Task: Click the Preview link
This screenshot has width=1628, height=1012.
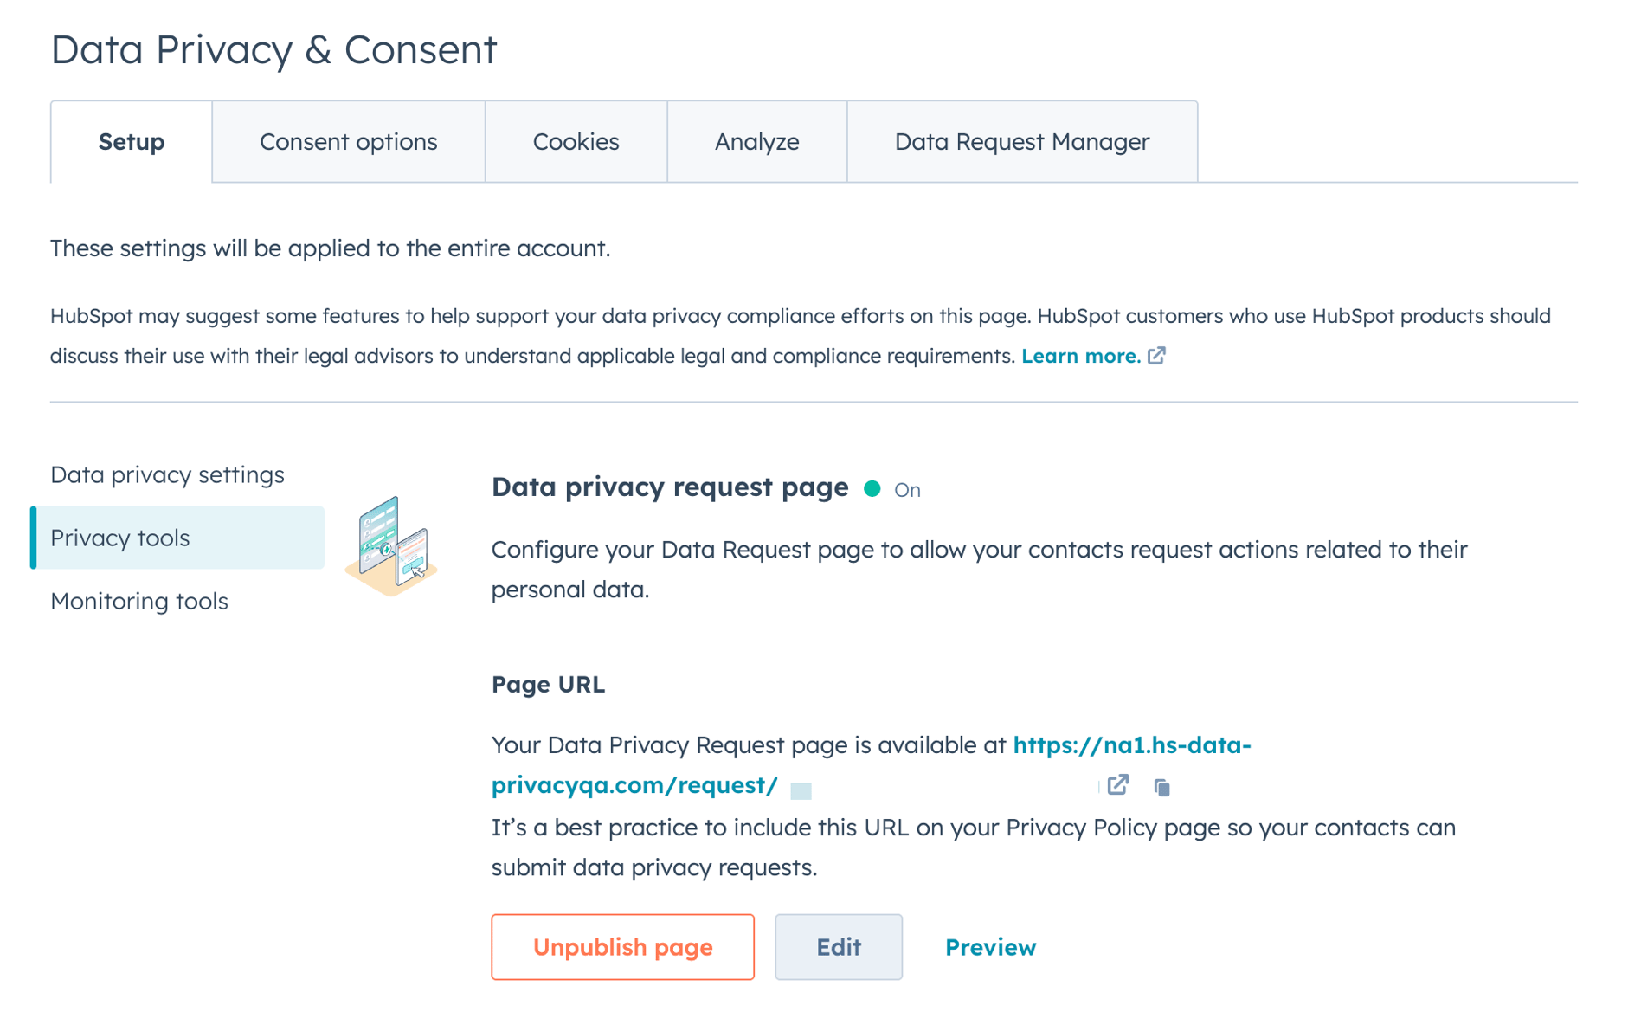Action: click(x=990, y=947)
